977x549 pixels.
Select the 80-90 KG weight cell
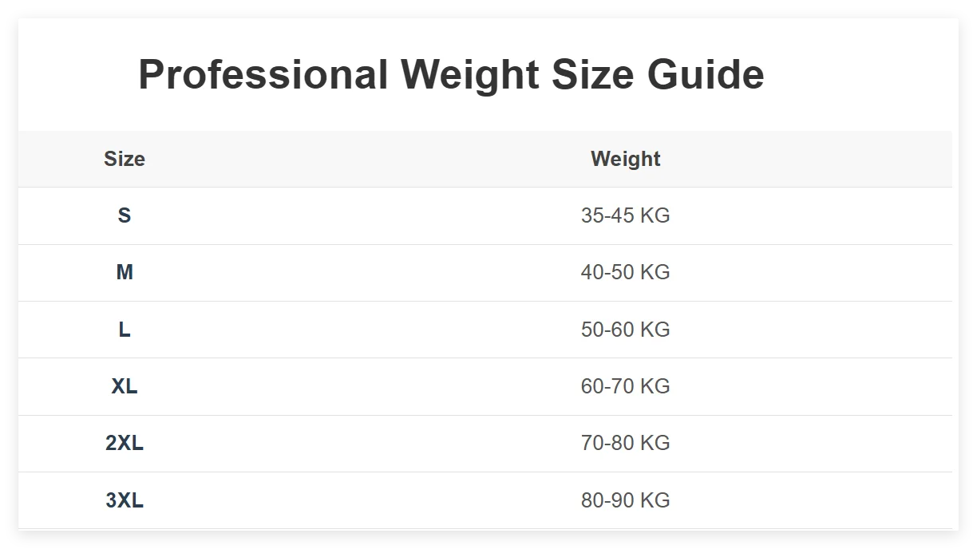pyautogui.click(x=626, y=500)
